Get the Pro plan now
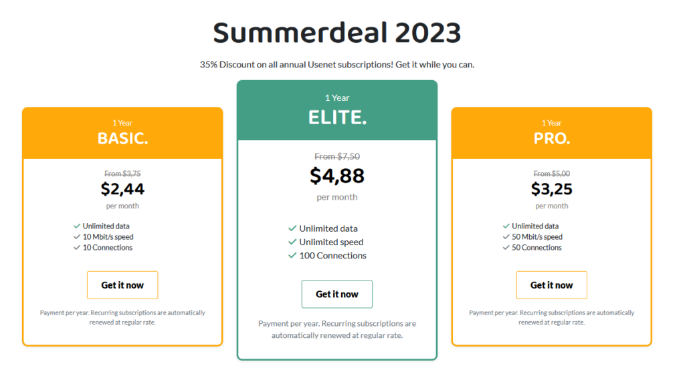The image size is (685, 382). click(551, 285)
